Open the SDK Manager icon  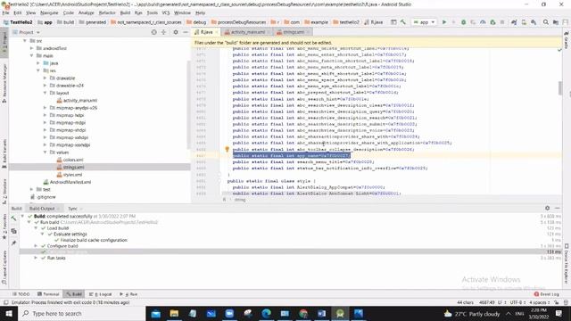[534, 22]
